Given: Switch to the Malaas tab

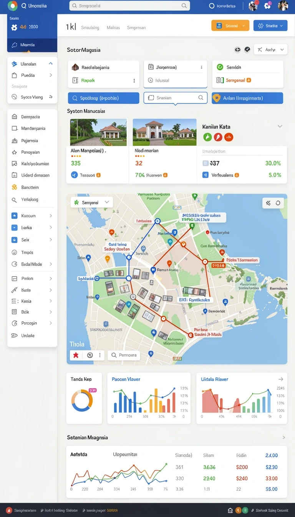Looking at the screenshot, I should 113,28.
